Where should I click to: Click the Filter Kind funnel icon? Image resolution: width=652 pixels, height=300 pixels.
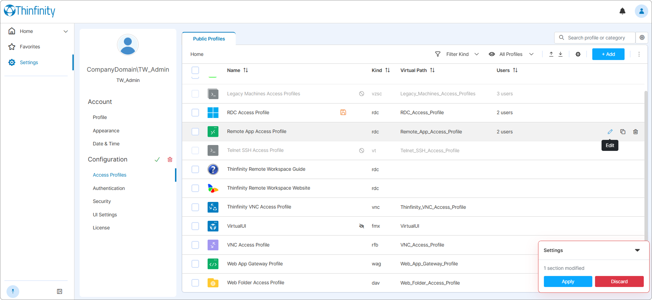coord(438,54)
